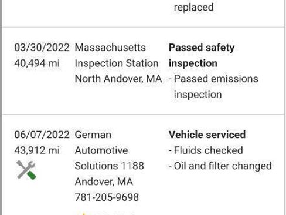The height and width of the screenshot is (215, 286).
Task: Click the wrench and screwdriver service icon
Action: (26, 170)
